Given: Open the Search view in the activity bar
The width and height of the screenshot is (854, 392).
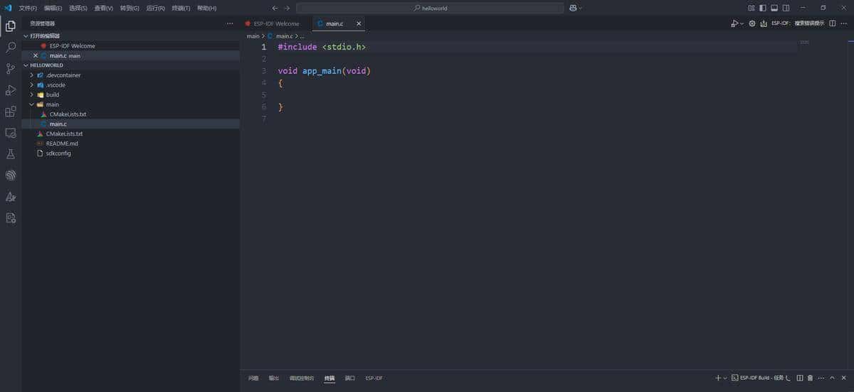Looking at the screenshot, I should coord(11,48).
